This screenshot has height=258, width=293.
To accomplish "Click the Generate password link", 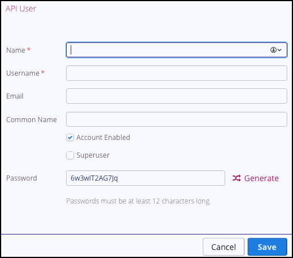I will [261, 178].
